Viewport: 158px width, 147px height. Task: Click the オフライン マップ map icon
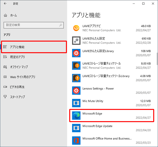coord(5,67)
